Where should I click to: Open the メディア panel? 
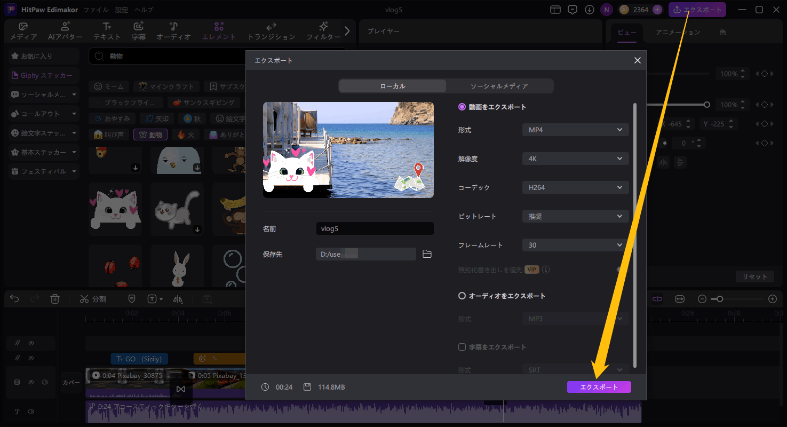tap(22, 30)
